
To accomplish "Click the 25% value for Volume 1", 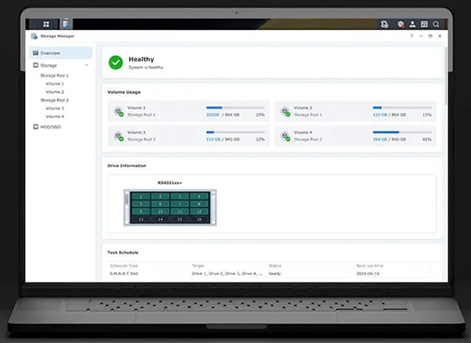I will [x=260, y=115].
